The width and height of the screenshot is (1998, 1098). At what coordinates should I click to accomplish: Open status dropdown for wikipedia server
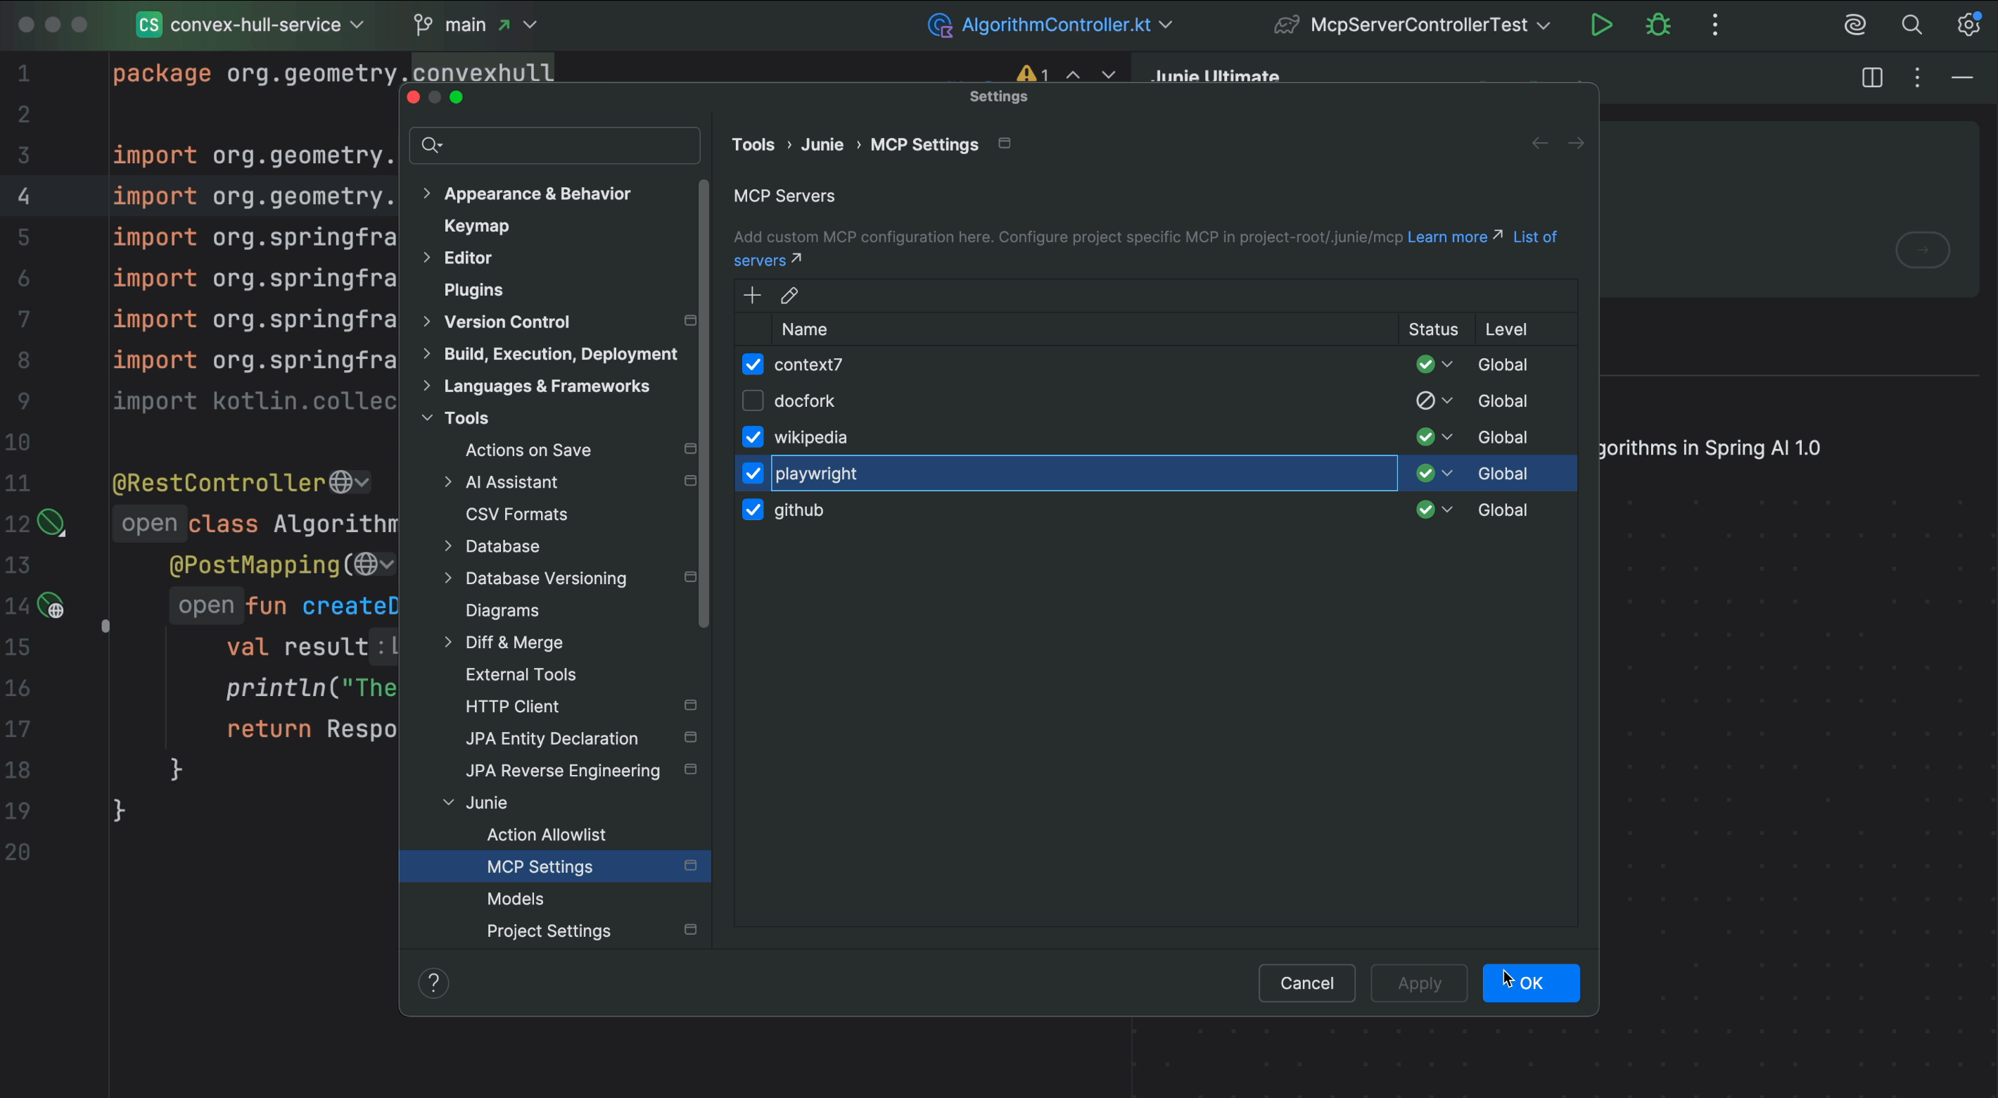pyautogui.click(x=1447, y=437)
